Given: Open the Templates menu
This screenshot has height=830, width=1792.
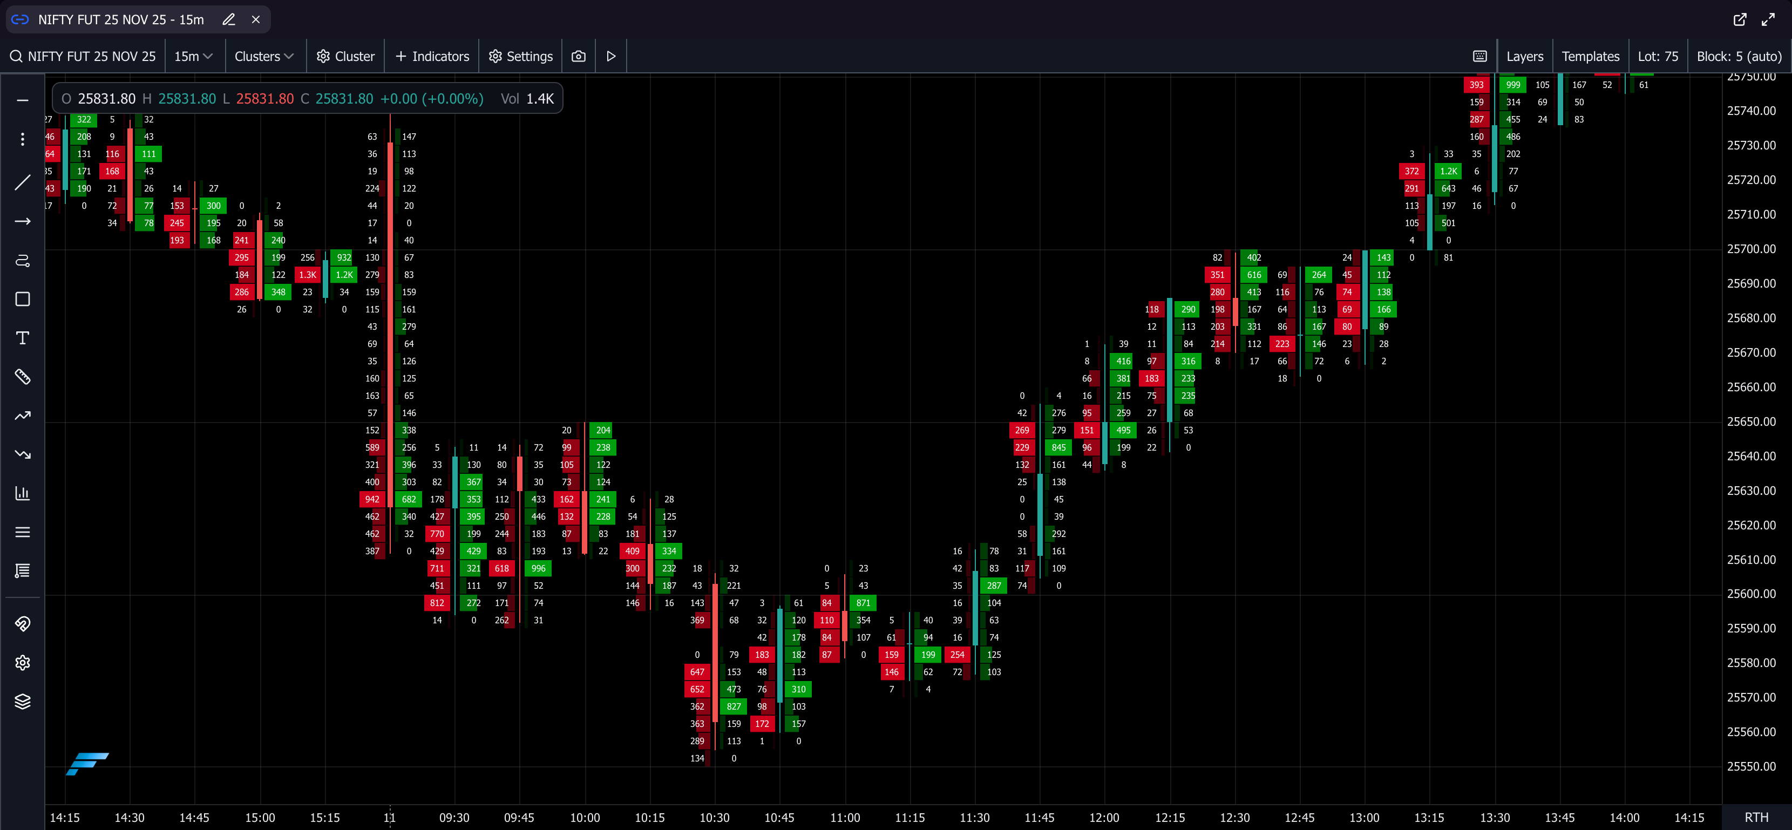Looking at the screenshot, I should 1590,56.
